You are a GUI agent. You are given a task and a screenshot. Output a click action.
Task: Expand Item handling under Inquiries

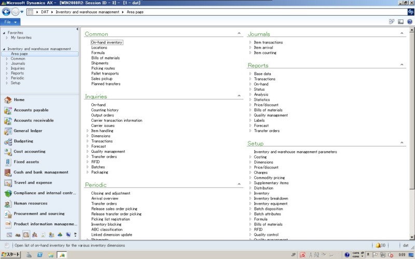88,131
